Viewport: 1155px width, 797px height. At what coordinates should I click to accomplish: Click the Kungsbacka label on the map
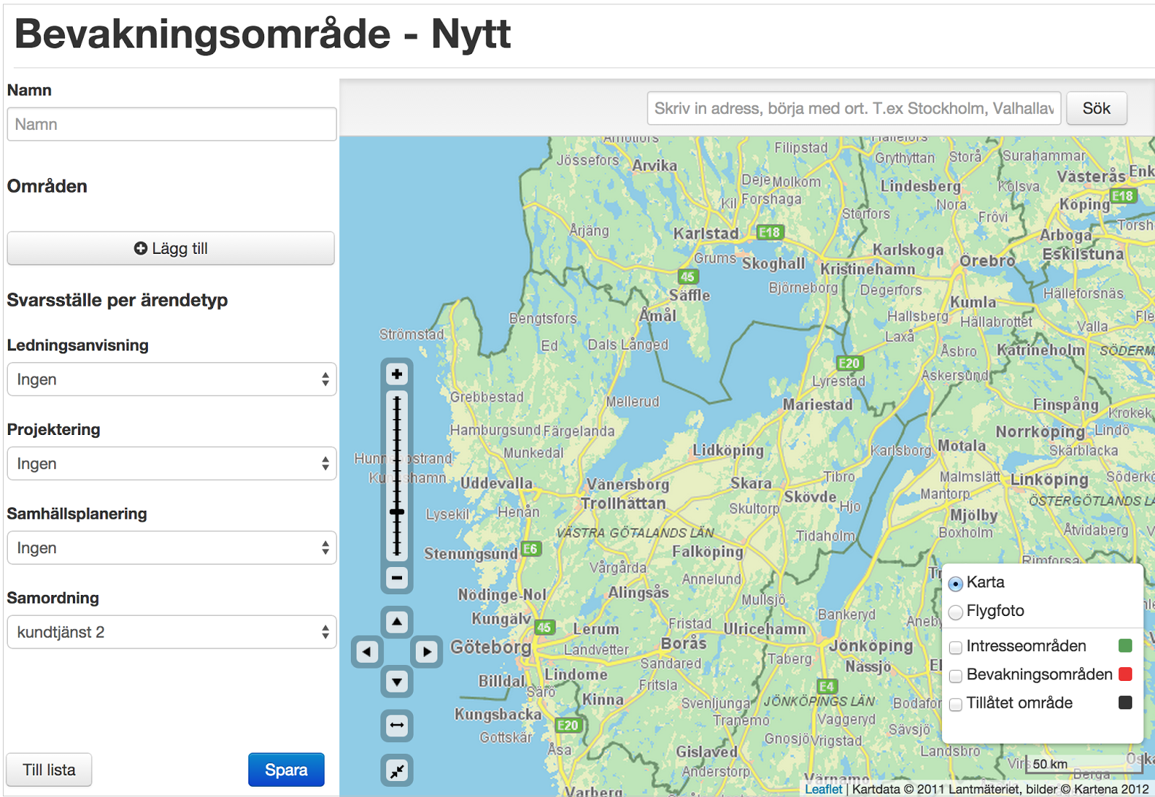[498, 715]
